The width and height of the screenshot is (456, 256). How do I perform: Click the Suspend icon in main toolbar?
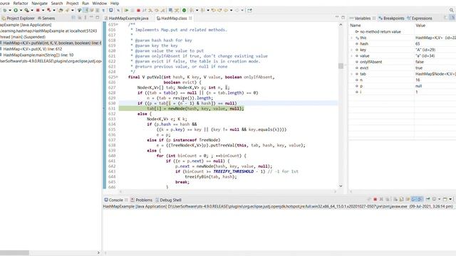point(133,10)
